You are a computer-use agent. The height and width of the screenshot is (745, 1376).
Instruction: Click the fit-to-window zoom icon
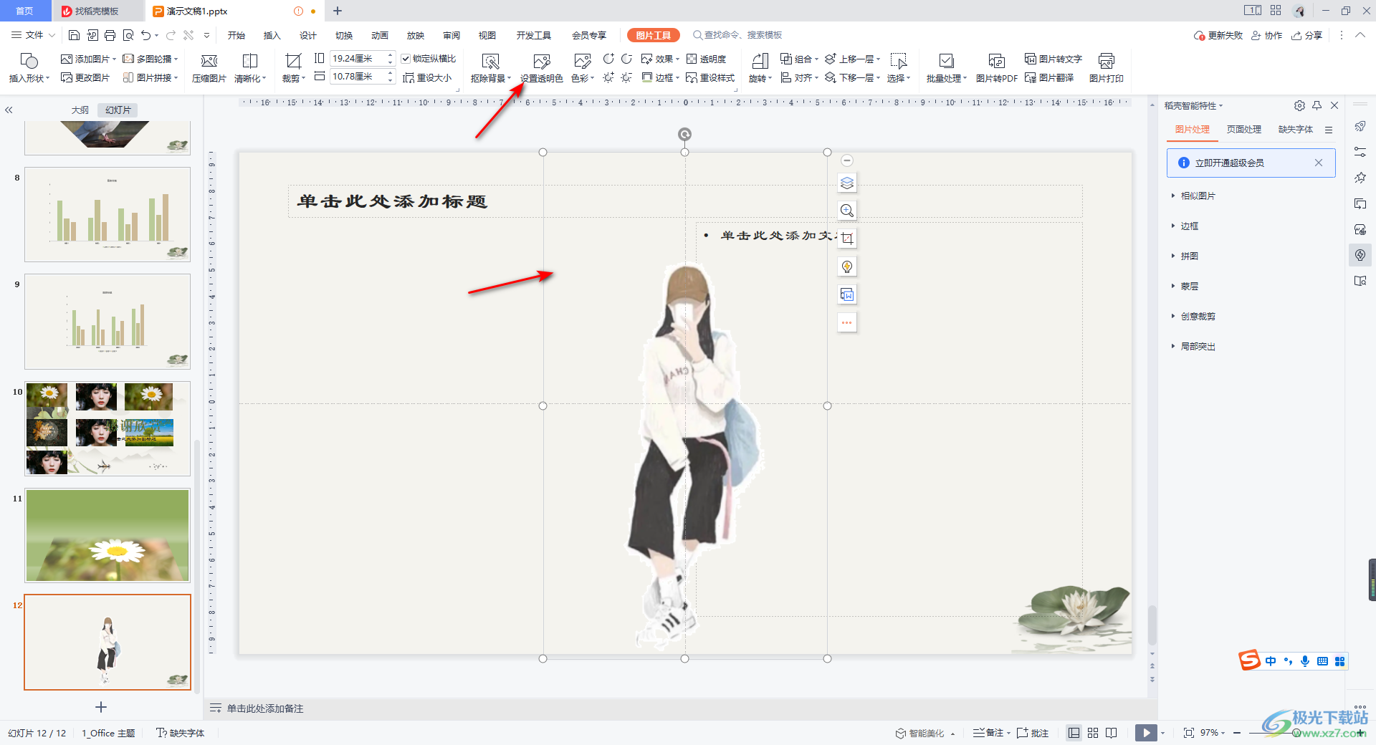(1189, 733)
